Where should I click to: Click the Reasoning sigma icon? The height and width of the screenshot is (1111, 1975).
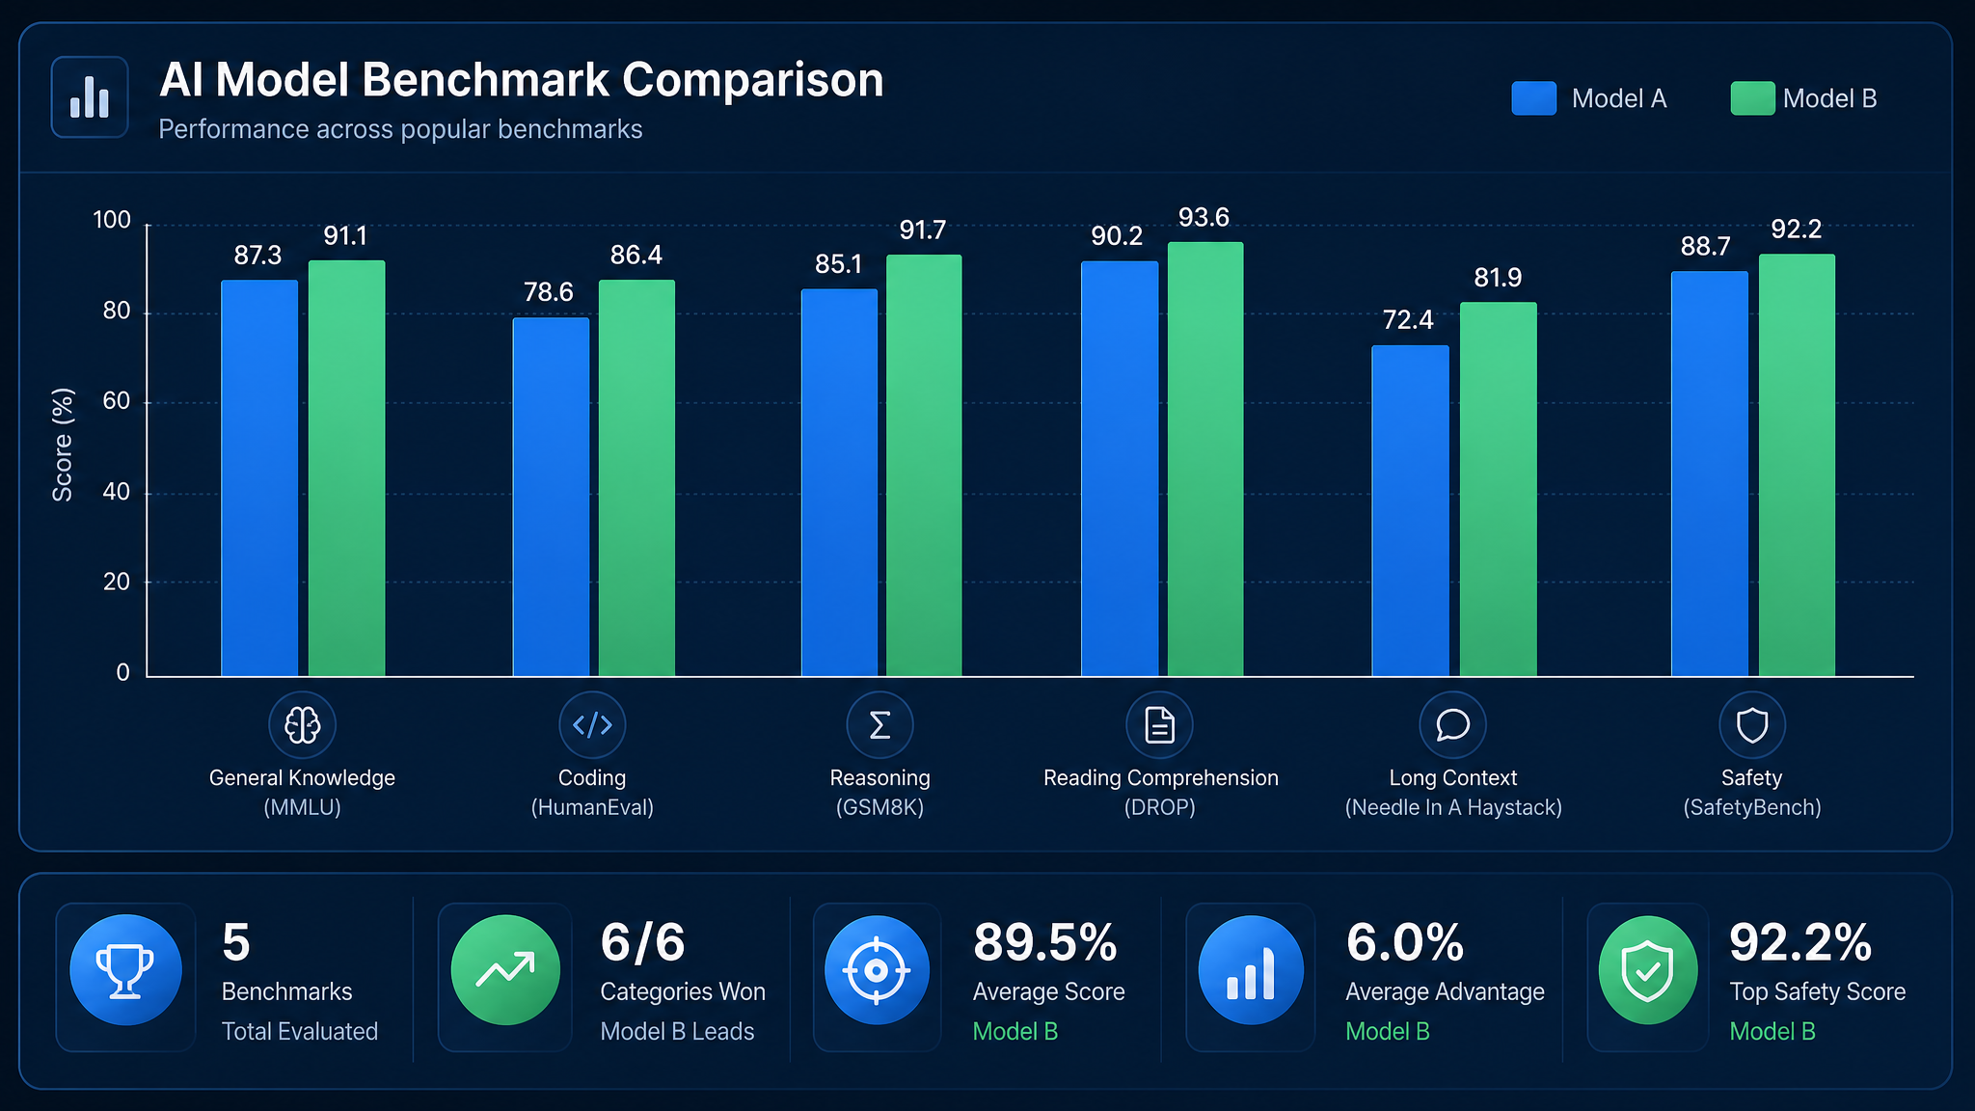point(879,724)
